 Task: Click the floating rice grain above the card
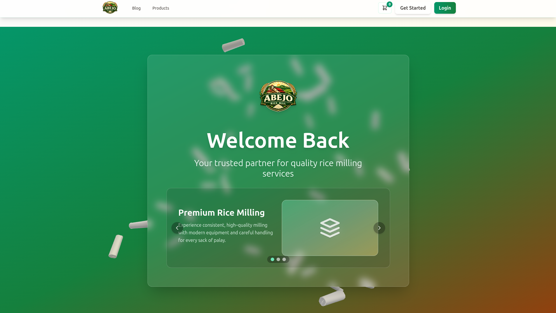(233, 45)
